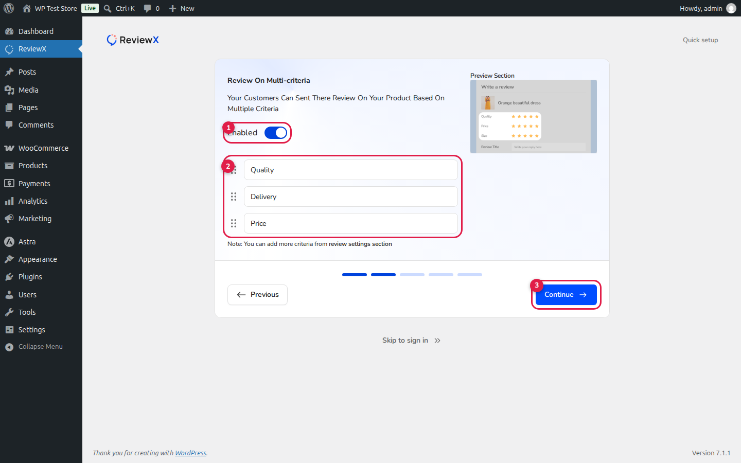This screenshot has height=463, width=741.
Task: Click the Price criteria field
Action: point(351,223)
